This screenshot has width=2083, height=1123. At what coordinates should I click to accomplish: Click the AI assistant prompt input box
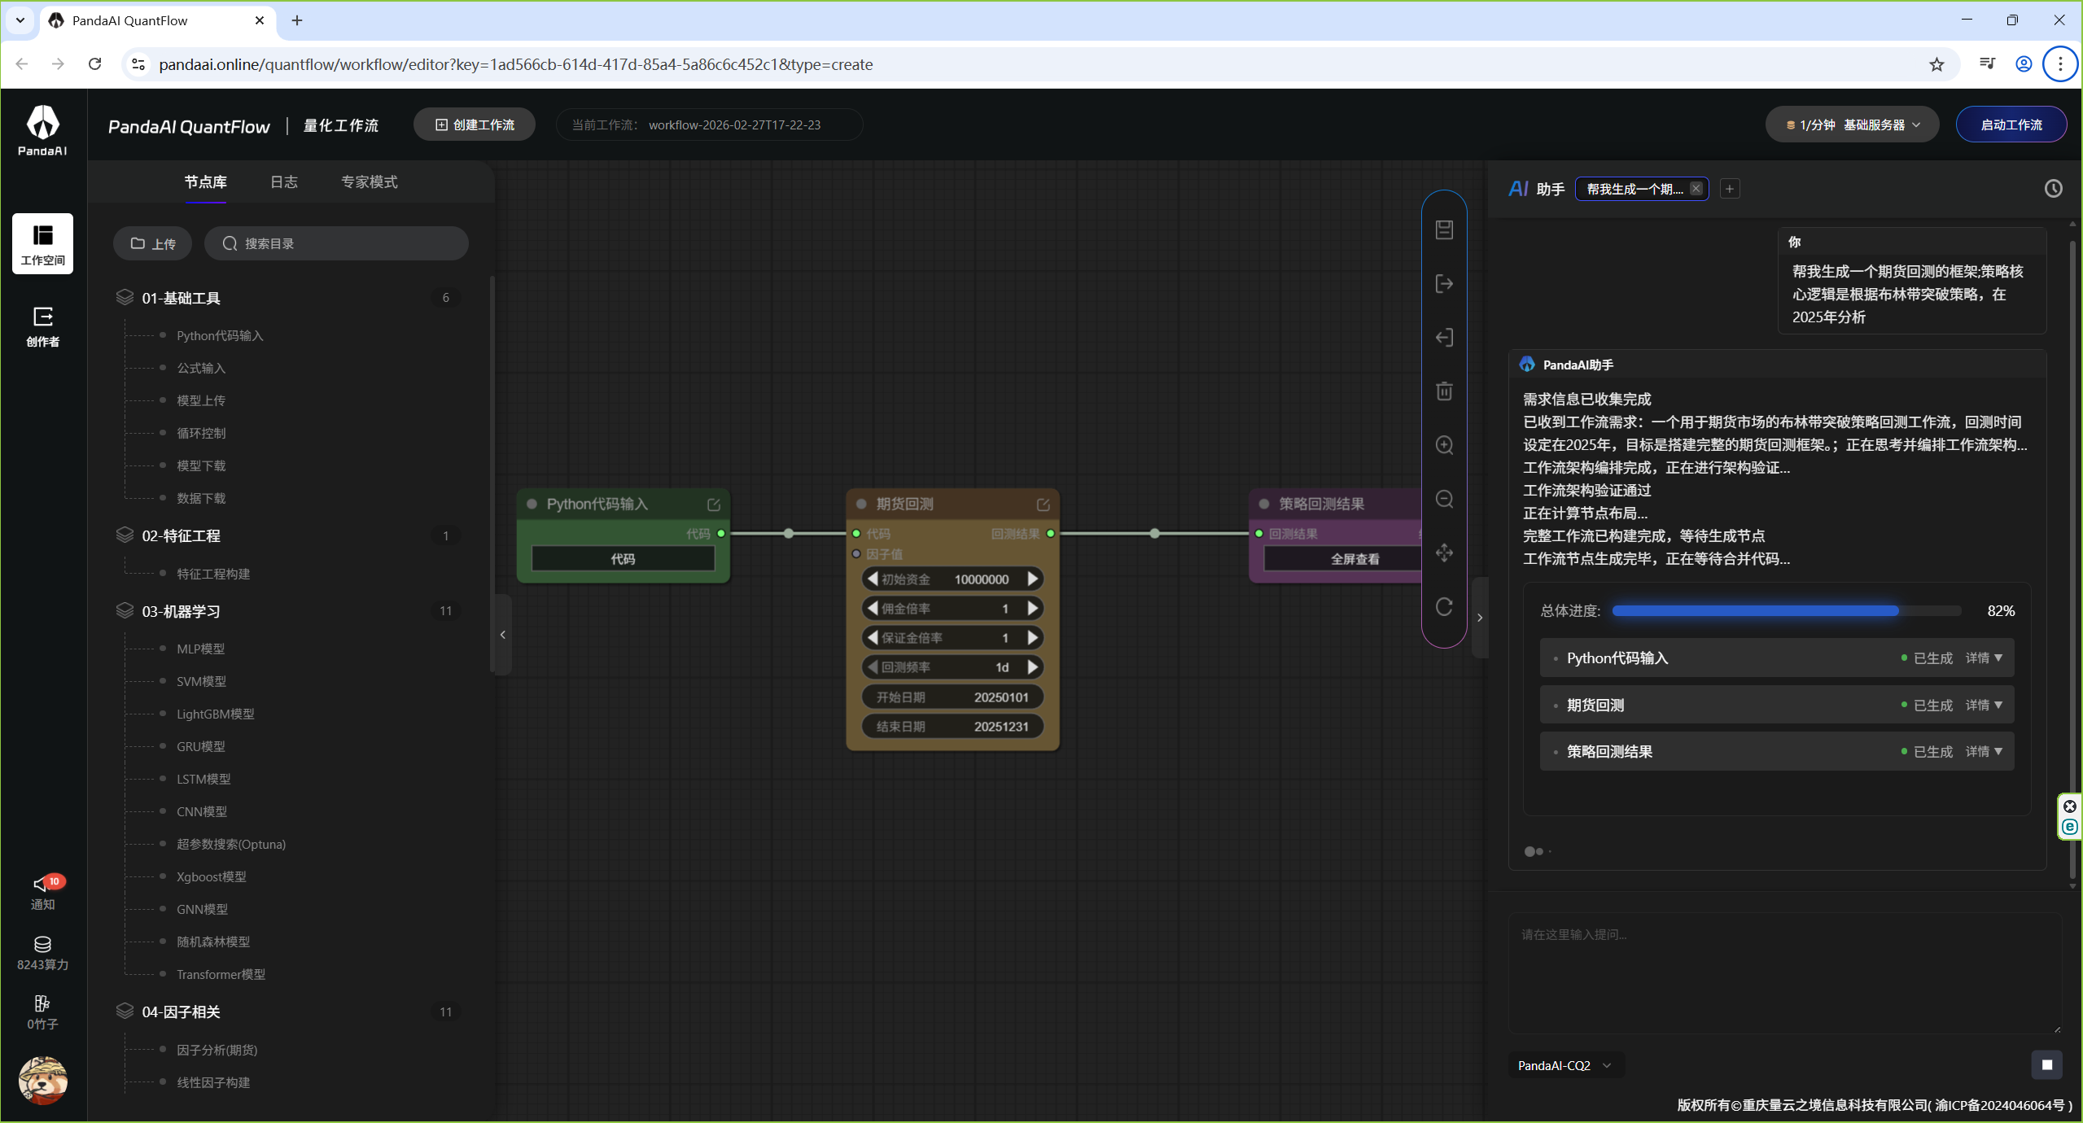point(1784,974)
